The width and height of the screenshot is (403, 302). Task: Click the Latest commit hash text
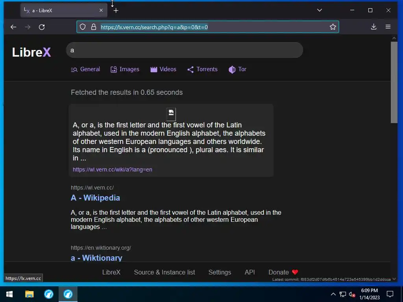(x=331, y=280)
